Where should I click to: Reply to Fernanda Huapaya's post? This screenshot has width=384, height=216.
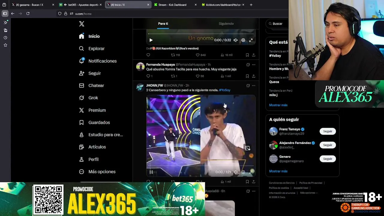tap(149, 76)
